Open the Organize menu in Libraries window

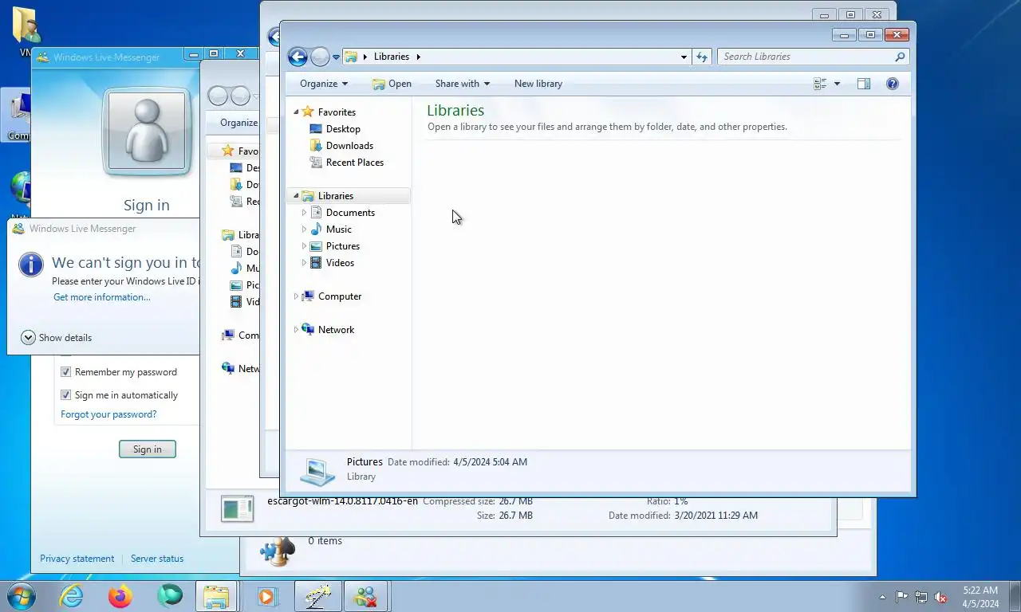(324, 84)
